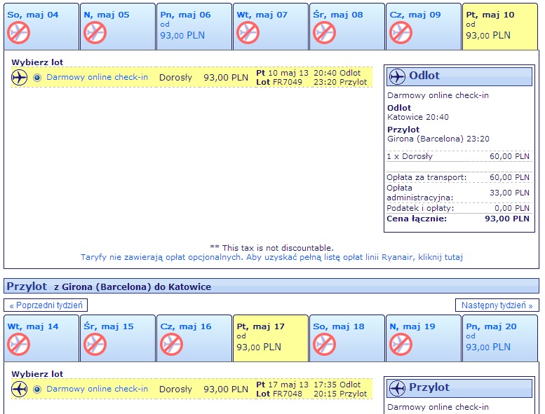Select the Śr, maj 08 date tab
The width and height of the screenshot is (545, 414).
click(347, 27)
